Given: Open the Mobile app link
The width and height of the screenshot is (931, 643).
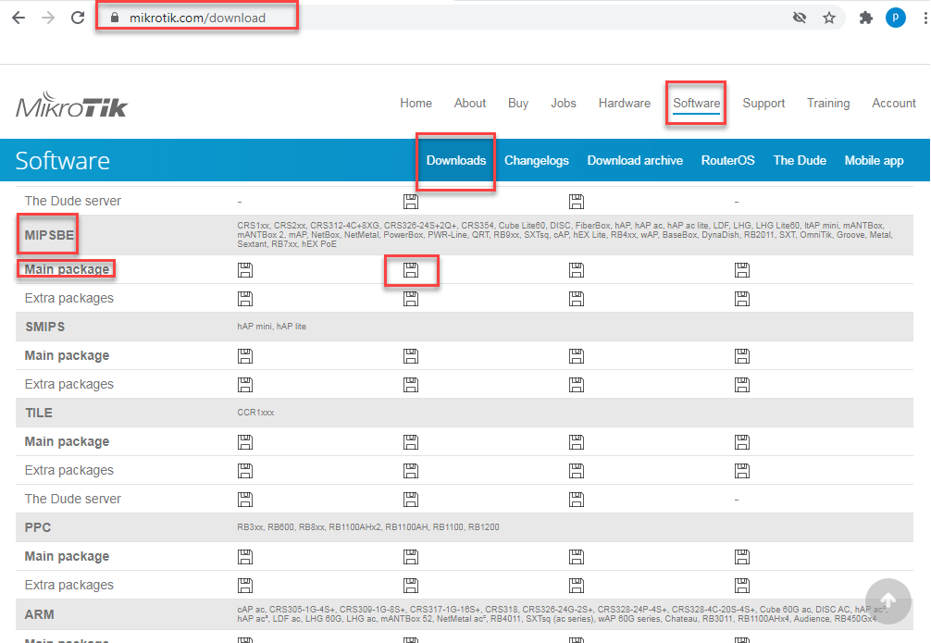Looking at the screenshot, I should click(874, 161).
